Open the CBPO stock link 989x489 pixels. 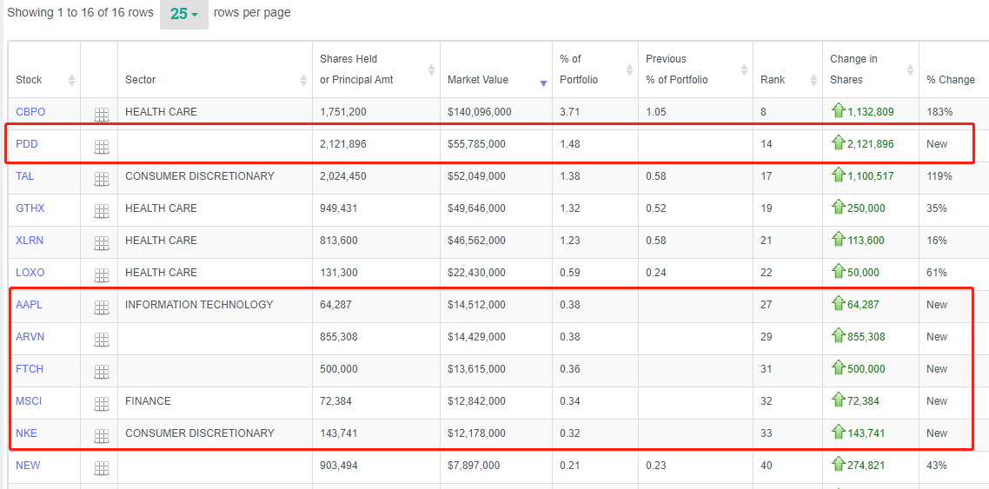tap(30, 112)
